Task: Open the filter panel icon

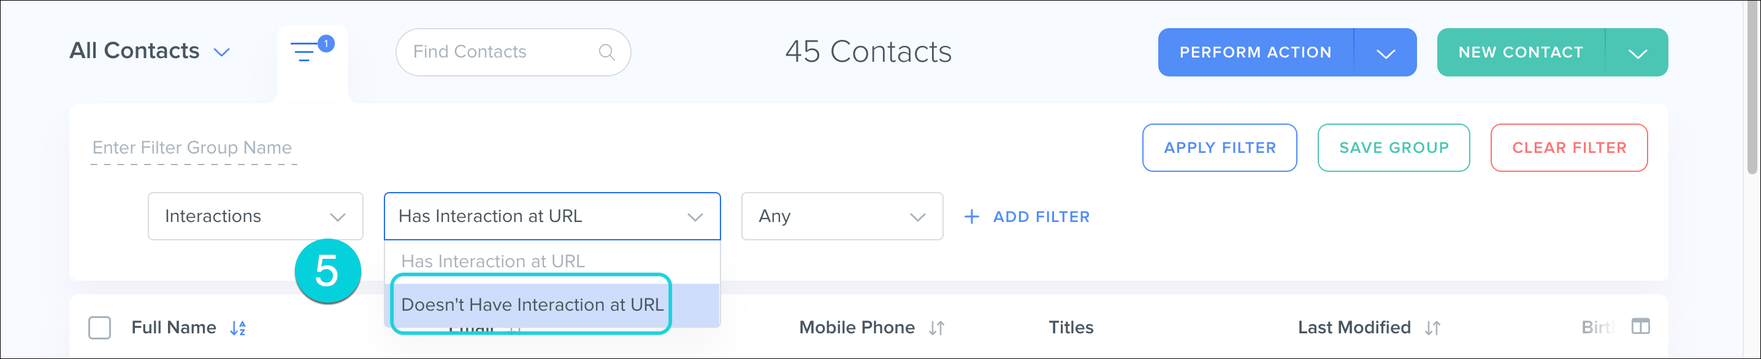Action: point(305,52)
